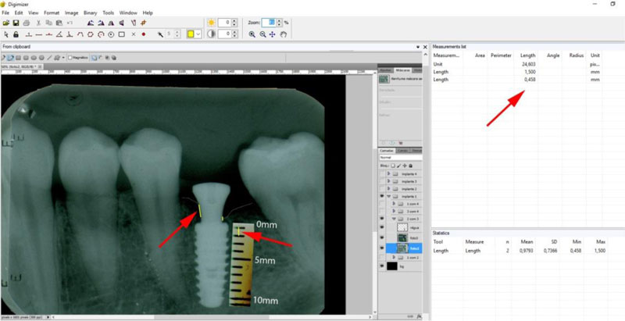Open the Tools menu
The image size is (625, 321).
pyautogui.click(x=109, y=12)
